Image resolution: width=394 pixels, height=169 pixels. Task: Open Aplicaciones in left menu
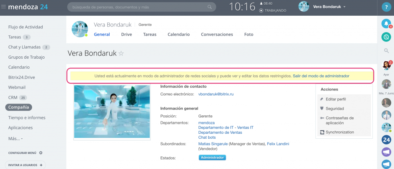click(x=20, y=128)
